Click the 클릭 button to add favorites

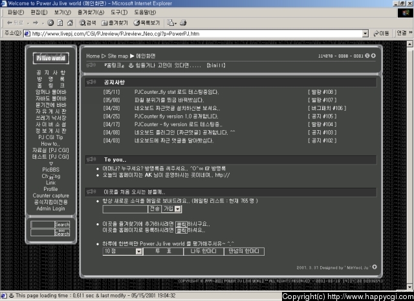point(181,225)
